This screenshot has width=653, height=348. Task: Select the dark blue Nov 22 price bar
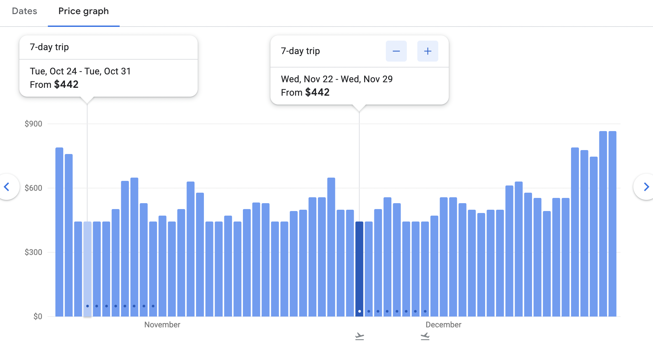click(x=359, y=262)
